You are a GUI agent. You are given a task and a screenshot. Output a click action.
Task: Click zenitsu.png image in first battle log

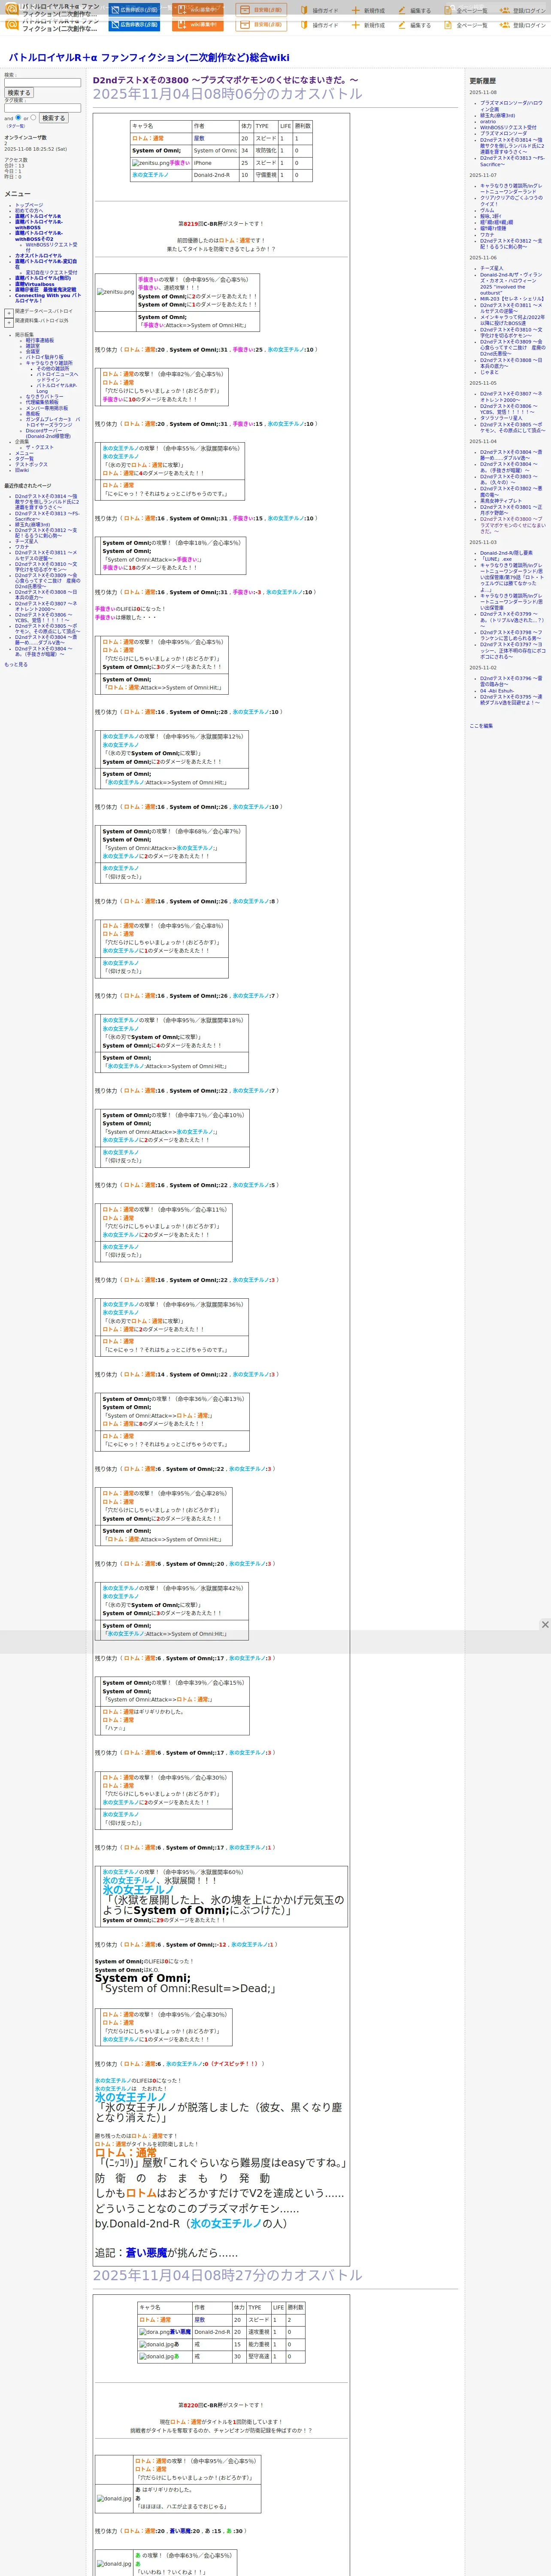click(x=115, y=292)
